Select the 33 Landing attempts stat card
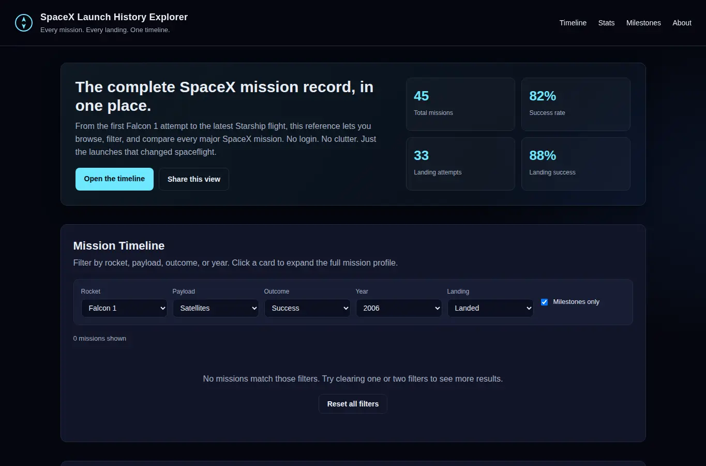The height and width of the screenshot is (466, 706). point(460,164)
